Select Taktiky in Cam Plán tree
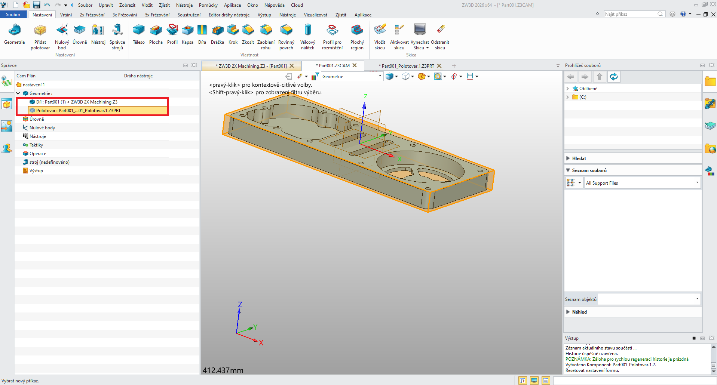The height and width of the screenshot is (385, 717). 36,145
